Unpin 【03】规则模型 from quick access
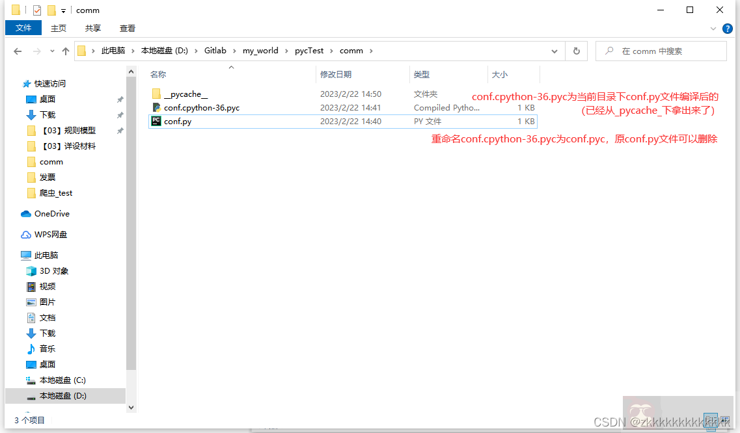This screenshot has height=433, width=740. [x=120, y=130]
